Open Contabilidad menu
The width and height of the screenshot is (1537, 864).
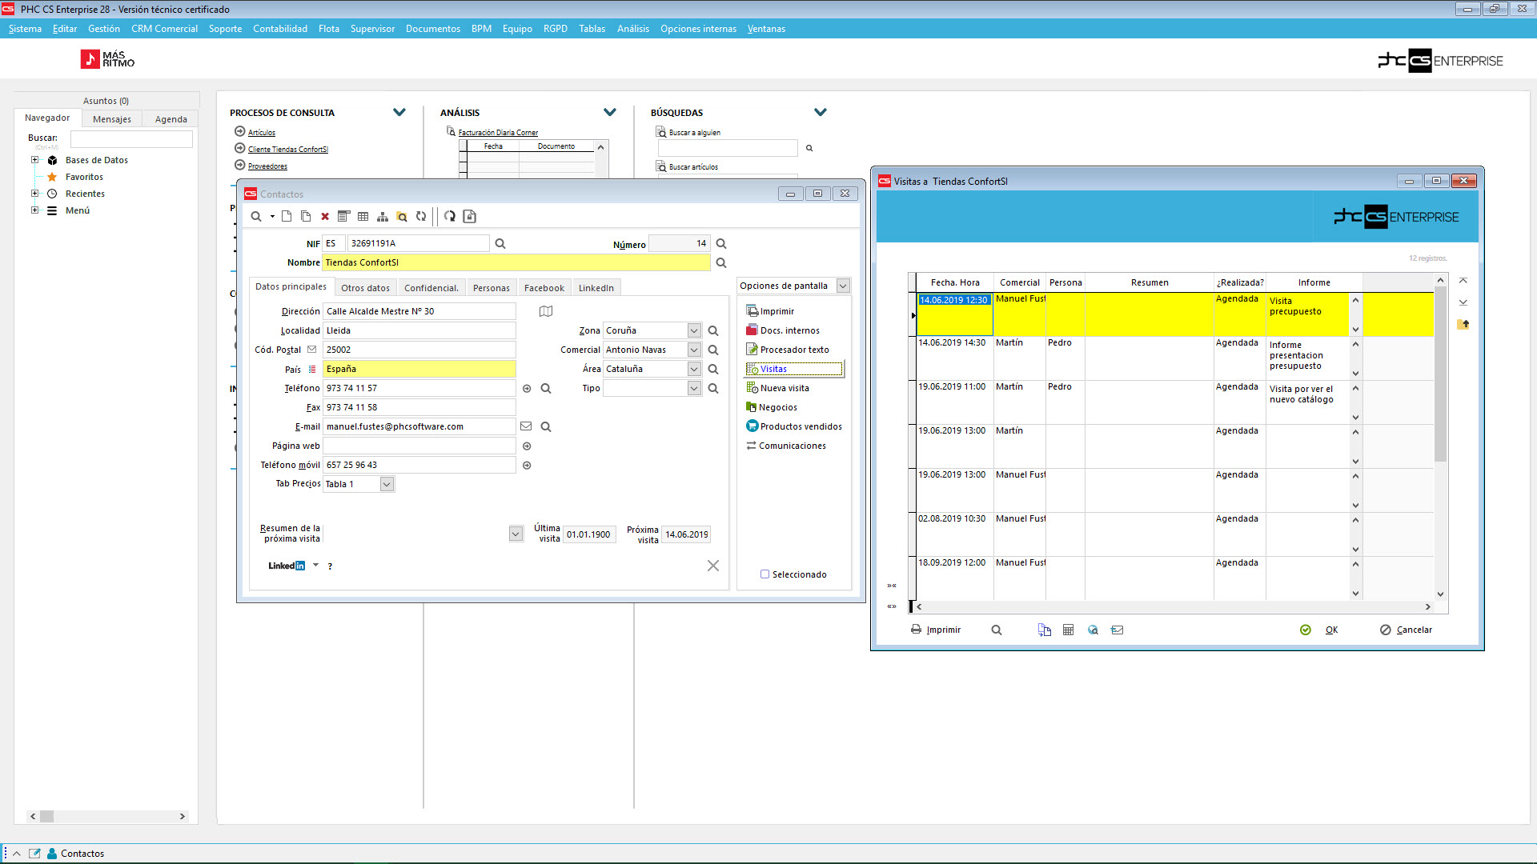280,29
